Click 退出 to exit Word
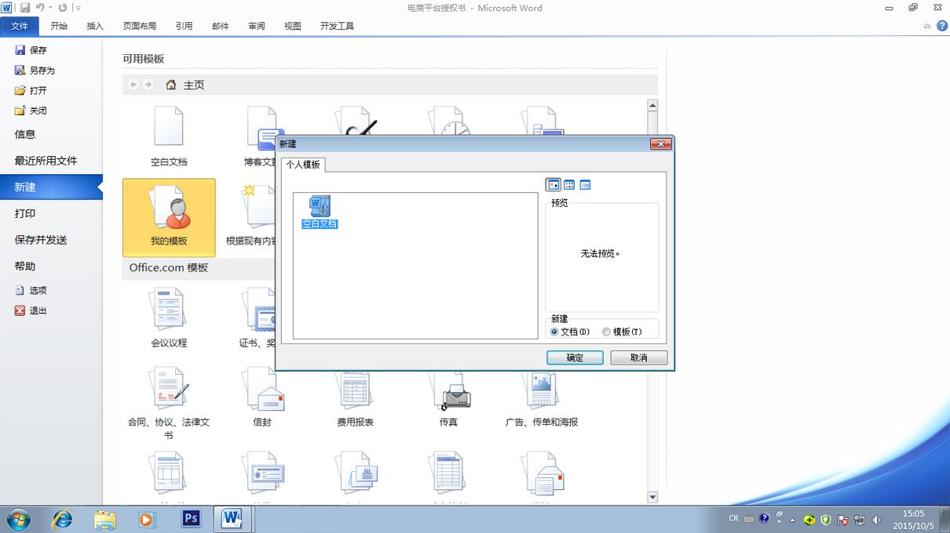This screenshot has height=533, width=950. 31,310
